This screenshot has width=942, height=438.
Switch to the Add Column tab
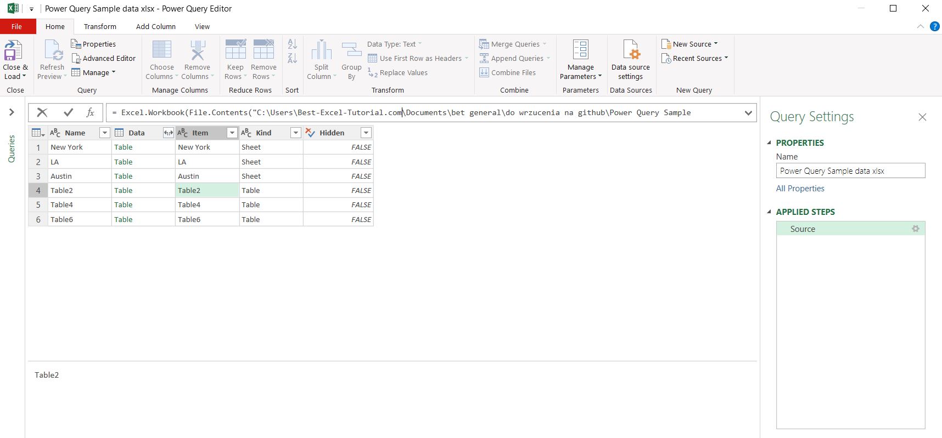(156, 26)
